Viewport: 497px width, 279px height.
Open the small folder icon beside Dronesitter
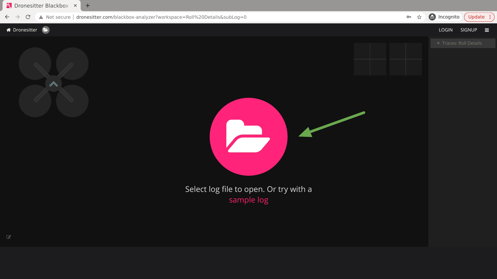46,30
